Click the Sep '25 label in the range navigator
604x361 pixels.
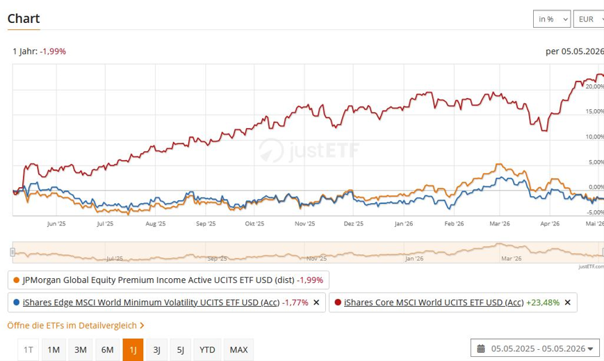(x=218, y=259)
